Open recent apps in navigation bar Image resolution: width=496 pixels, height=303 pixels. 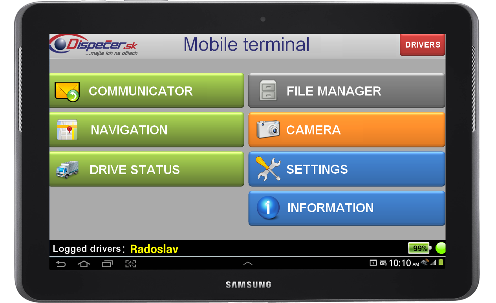tap(107, 264)
